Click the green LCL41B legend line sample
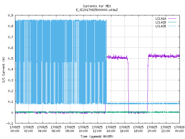Image resolution: width=185 pixels, height=139 pixels. (x=172, y=22)
